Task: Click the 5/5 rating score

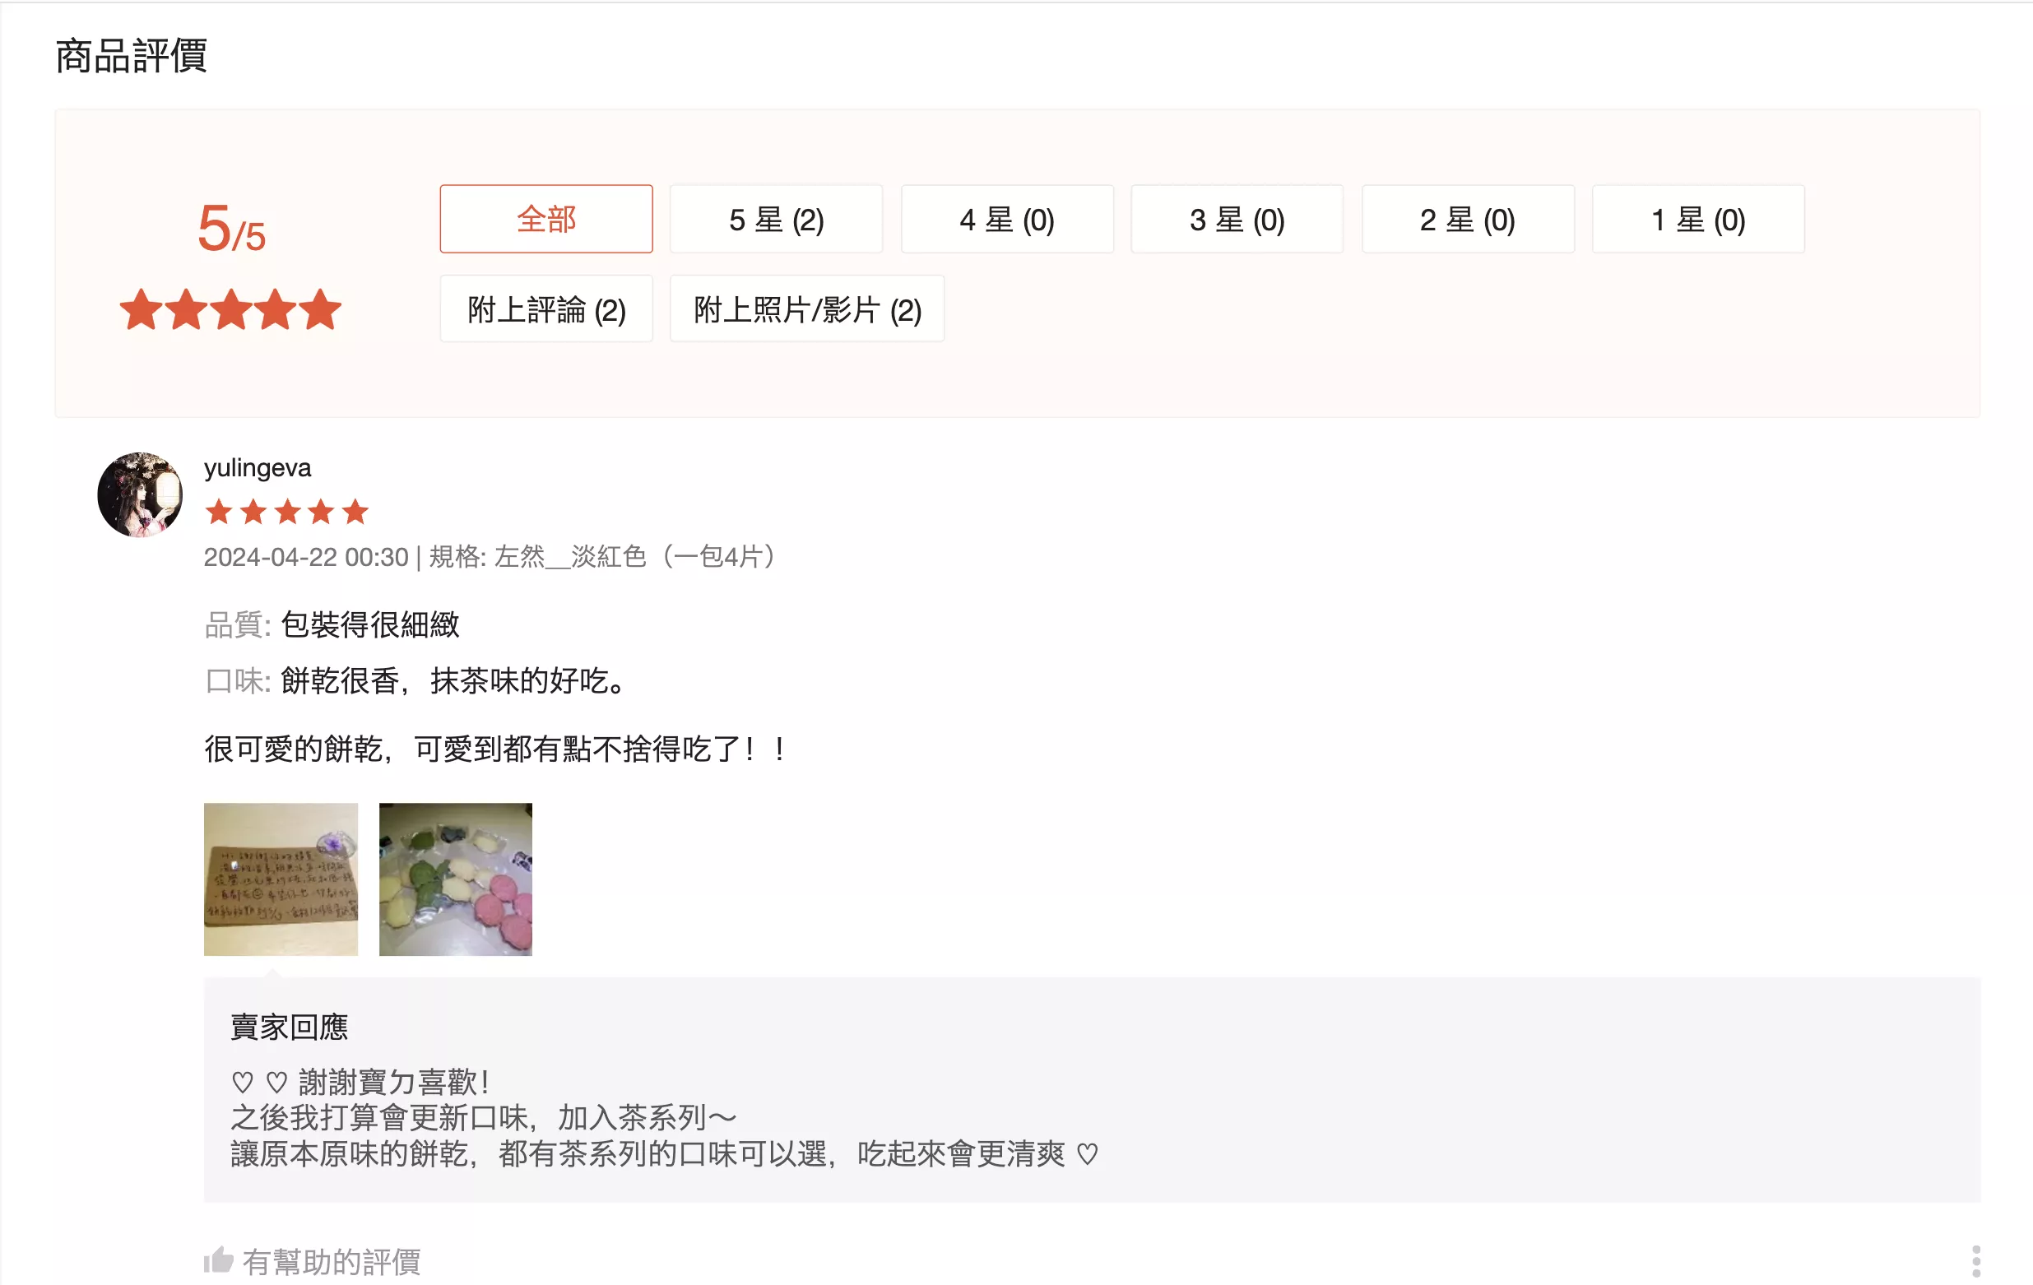Action: click(x=231, y=228)
